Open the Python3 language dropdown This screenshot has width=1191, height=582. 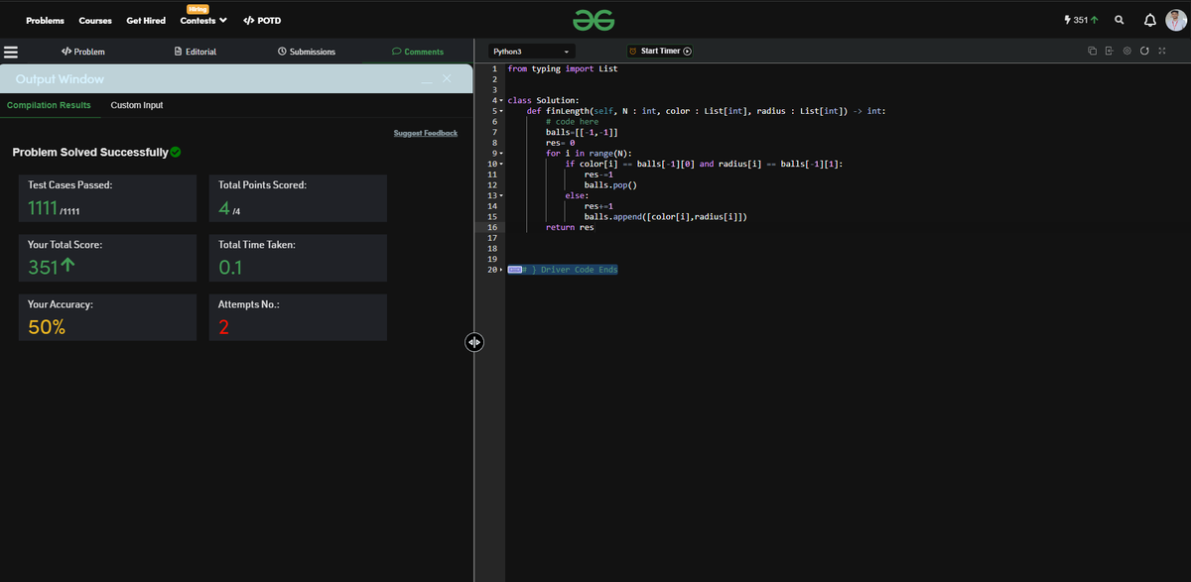pos(531,52)
